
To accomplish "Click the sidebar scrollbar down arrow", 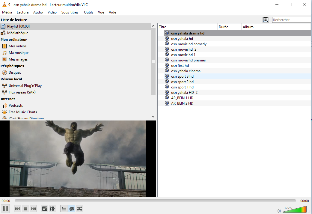I will [x=153, y=117].
